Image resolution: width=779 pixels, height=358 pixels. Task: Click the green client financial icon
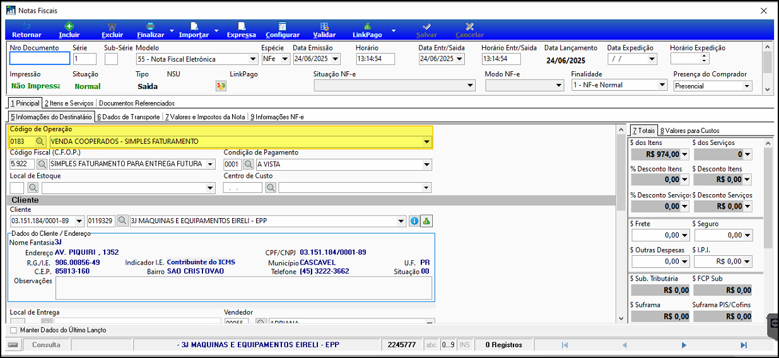click(x=426, y=221)
